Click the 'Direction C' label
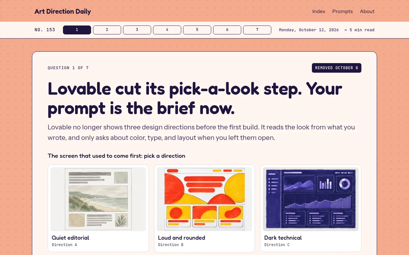This screenshot has width=409, height=255. [277, 245]
